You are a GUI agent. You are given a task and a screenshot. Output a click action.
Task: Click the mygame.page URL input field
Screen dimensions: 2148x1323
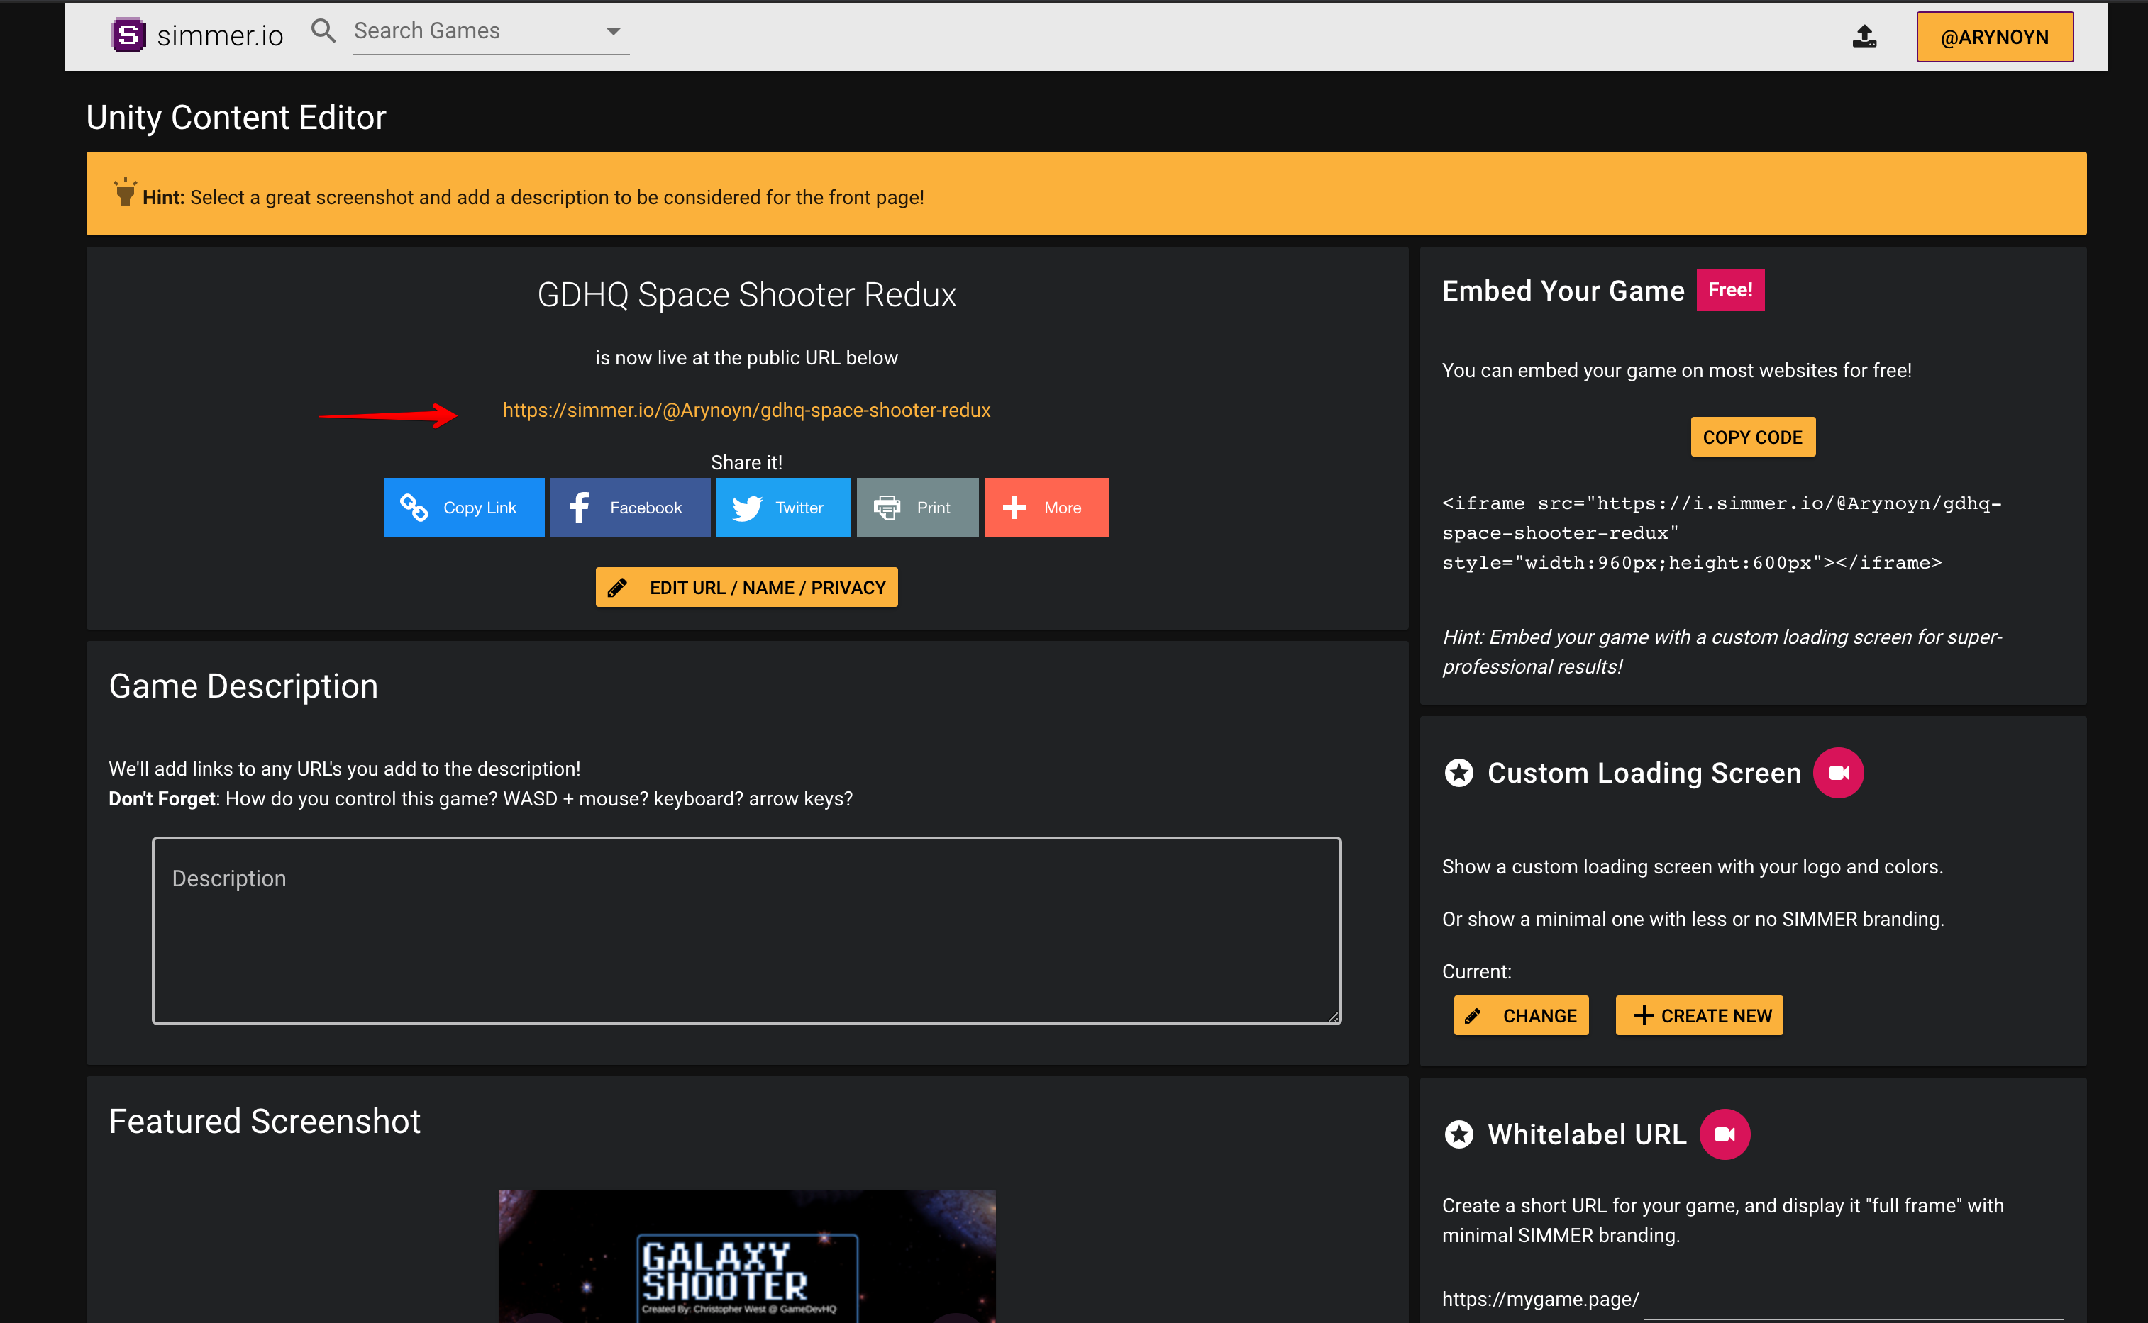[1854, 1300]
